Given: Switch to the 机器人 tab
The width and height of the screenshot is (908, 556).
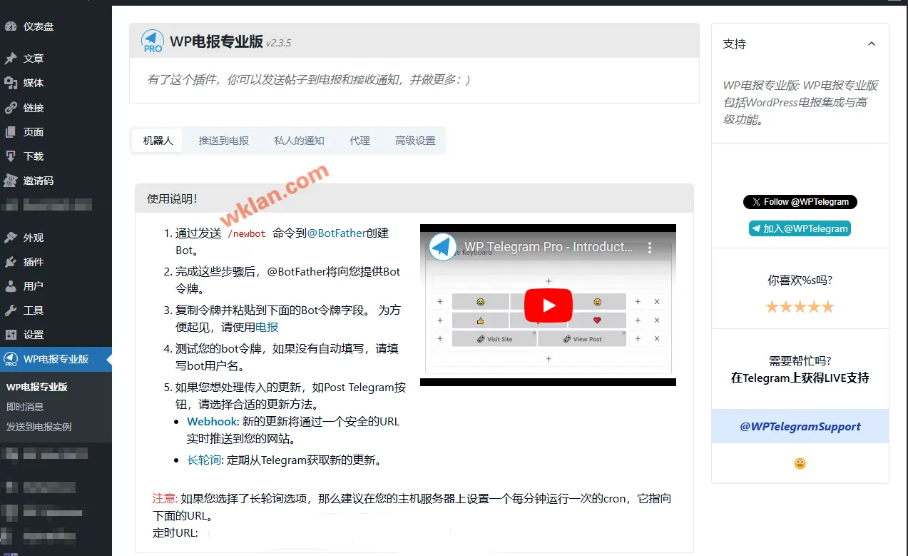Looking at the screenshot, I should [x=158, y=141].
